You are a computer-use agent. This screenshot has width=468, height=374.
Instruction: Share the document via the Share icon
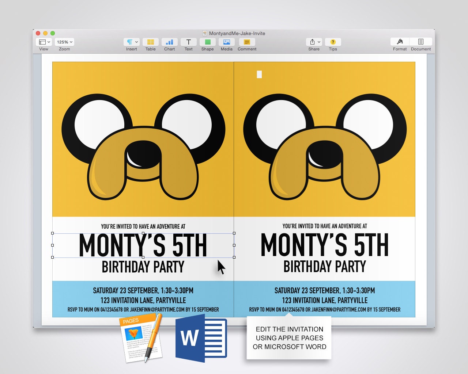tap(312, 42)
